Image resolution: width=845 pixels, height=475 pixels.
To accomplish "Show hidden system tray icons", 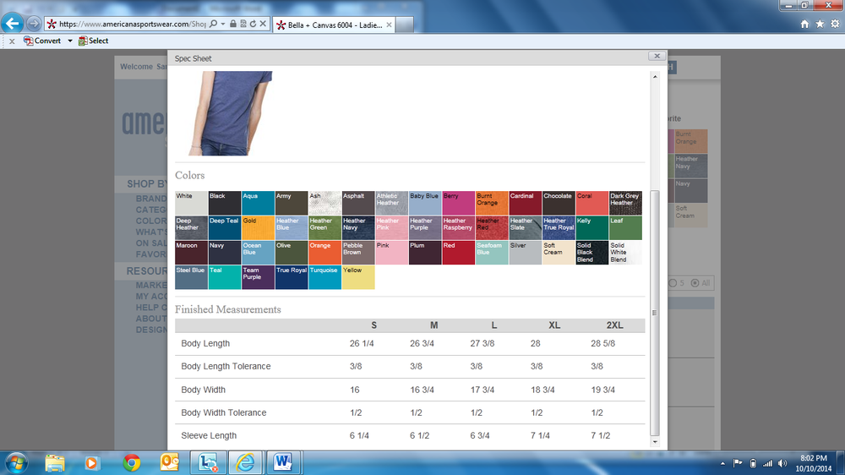I will (x=724, y=463).
